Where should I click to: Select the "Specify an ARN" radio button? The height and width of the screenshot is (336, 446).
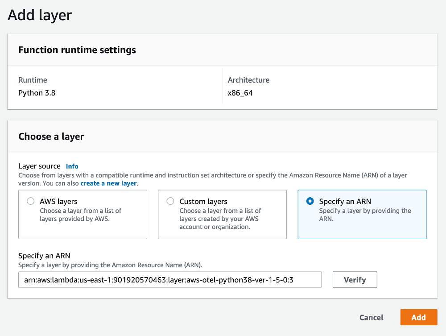pyautogui.click(x=310, y=201)
